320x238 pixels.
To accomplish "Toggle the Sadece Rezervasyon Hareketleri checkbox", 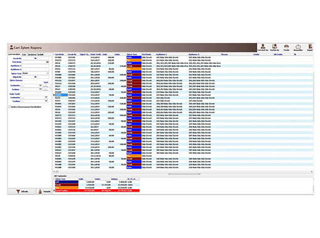I will (9, 107).
